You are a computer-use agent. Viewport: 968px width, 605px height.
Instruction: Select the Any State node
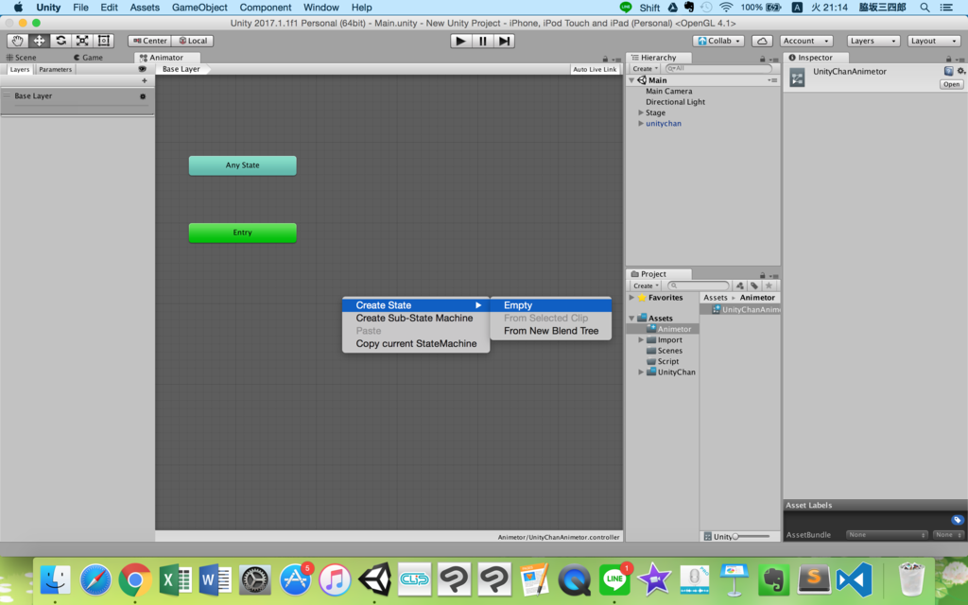pos(243,165)
